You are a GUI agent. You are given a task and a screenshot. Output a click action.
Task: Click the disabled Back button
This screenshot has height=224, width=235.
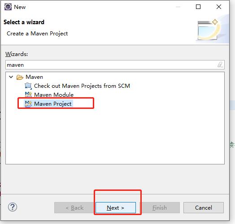point(74,208)
